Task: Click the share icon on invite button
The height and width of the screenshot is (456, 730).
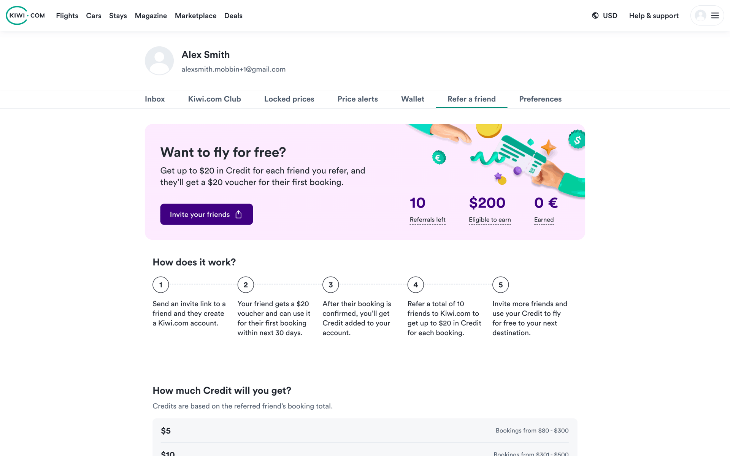Action: tap(238, 214)
